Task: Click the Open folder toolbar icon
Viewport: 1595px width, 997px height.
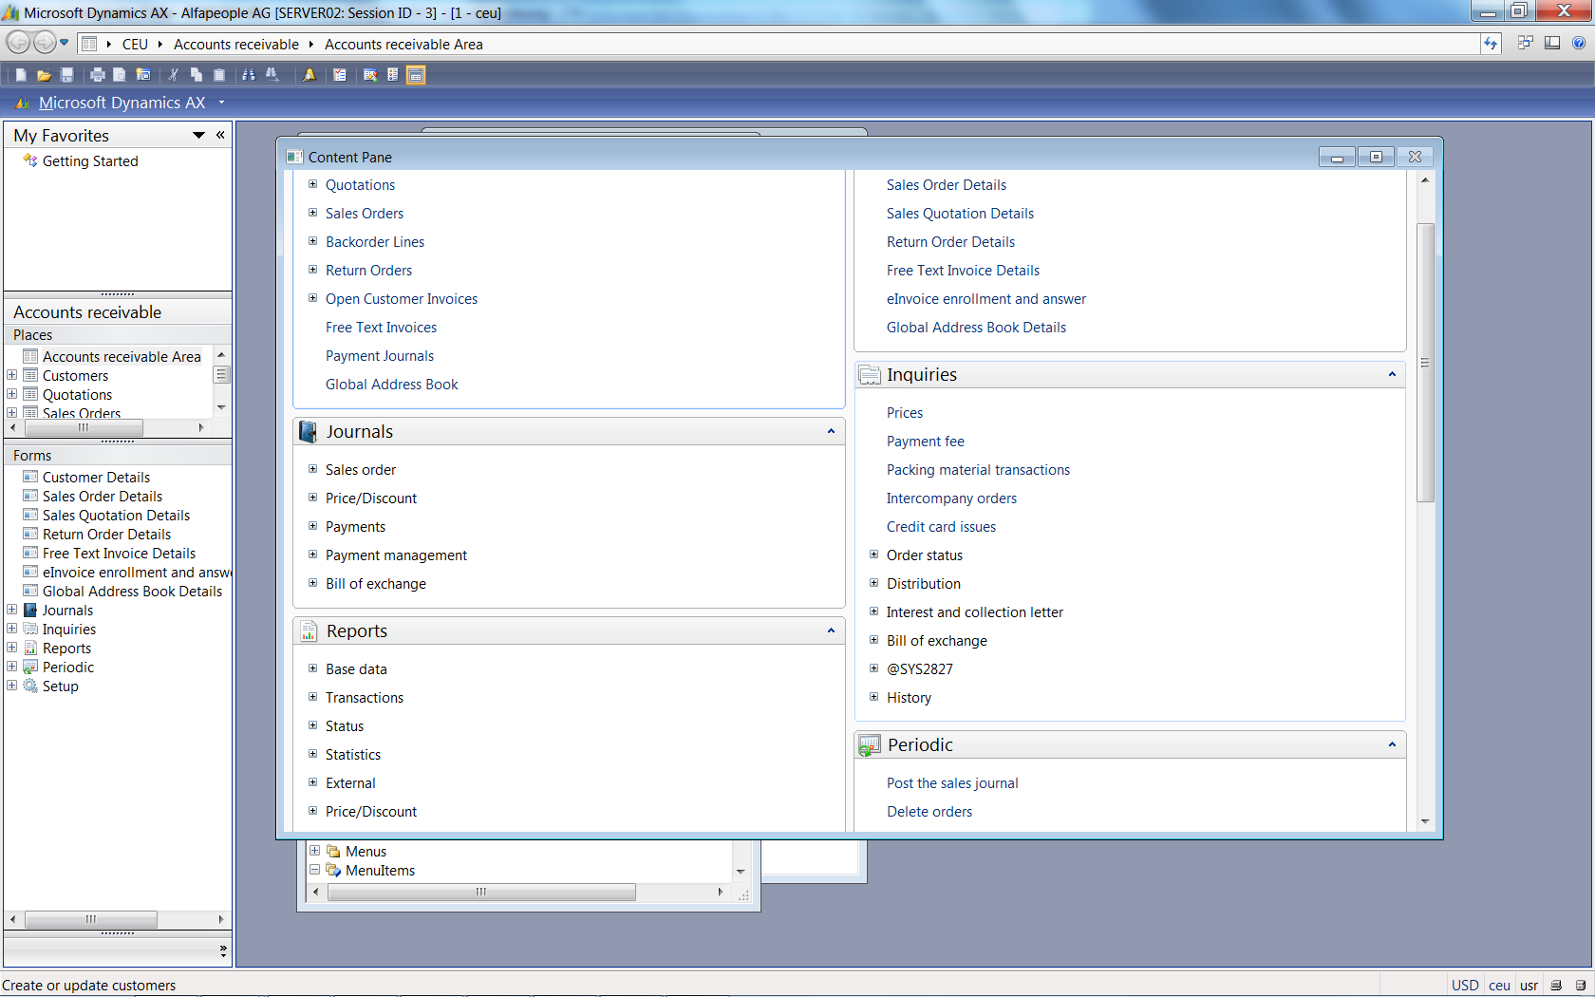Action: click(44, 75)
